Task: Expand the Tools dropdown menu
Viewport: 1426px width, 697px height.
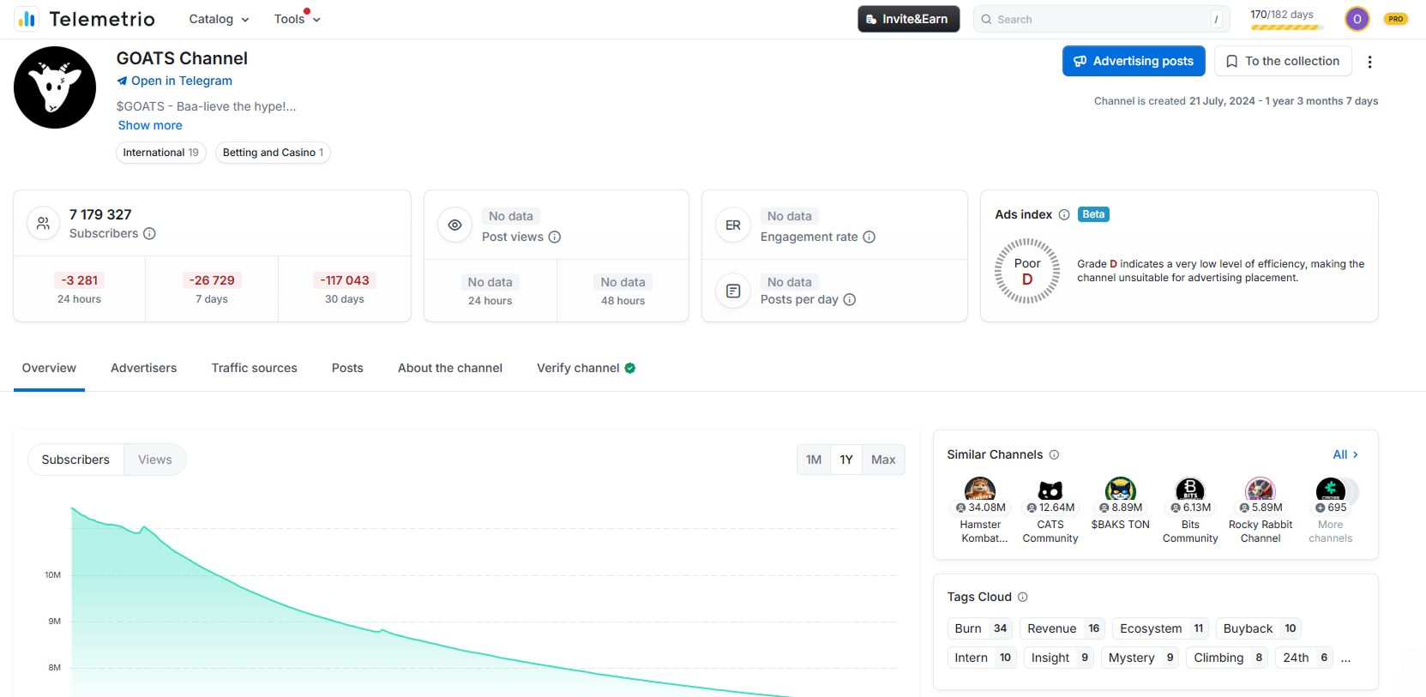Action: (x=297, y=19)
